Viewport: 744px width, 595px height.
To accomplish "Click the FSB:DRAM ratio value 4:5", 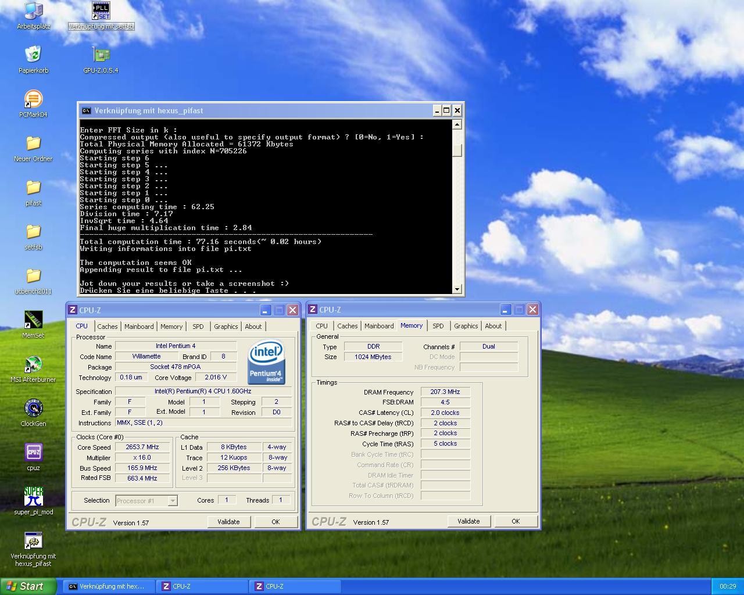I will click(445, 402).
